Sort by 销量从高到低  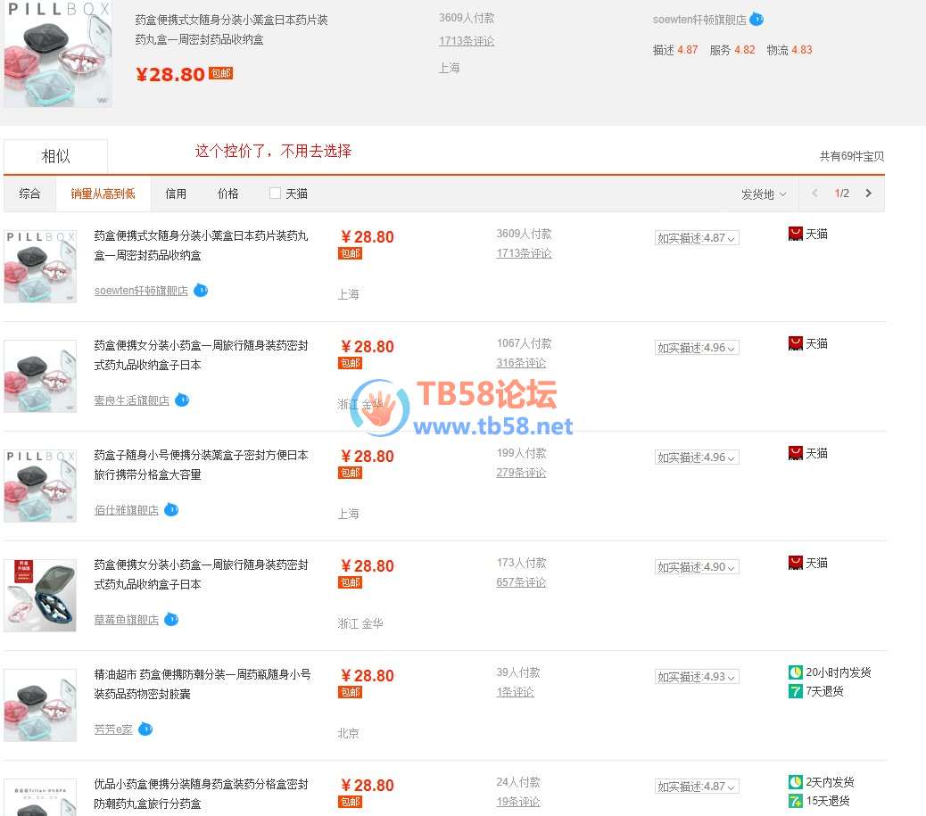pos(103,194)
